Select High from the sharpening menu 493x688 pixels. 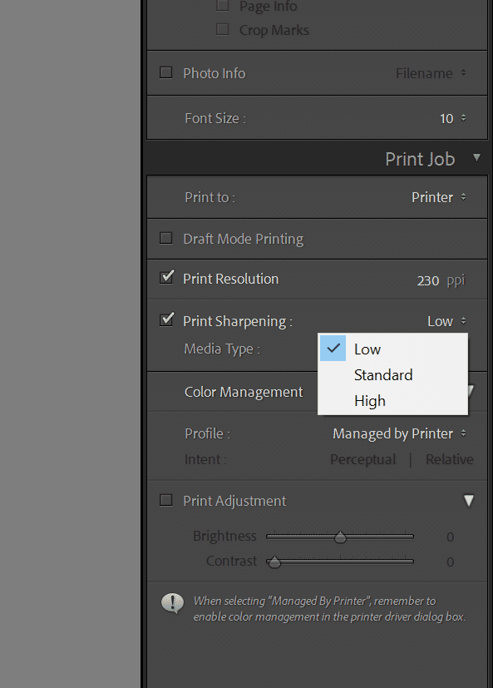[x=369, y=400]
